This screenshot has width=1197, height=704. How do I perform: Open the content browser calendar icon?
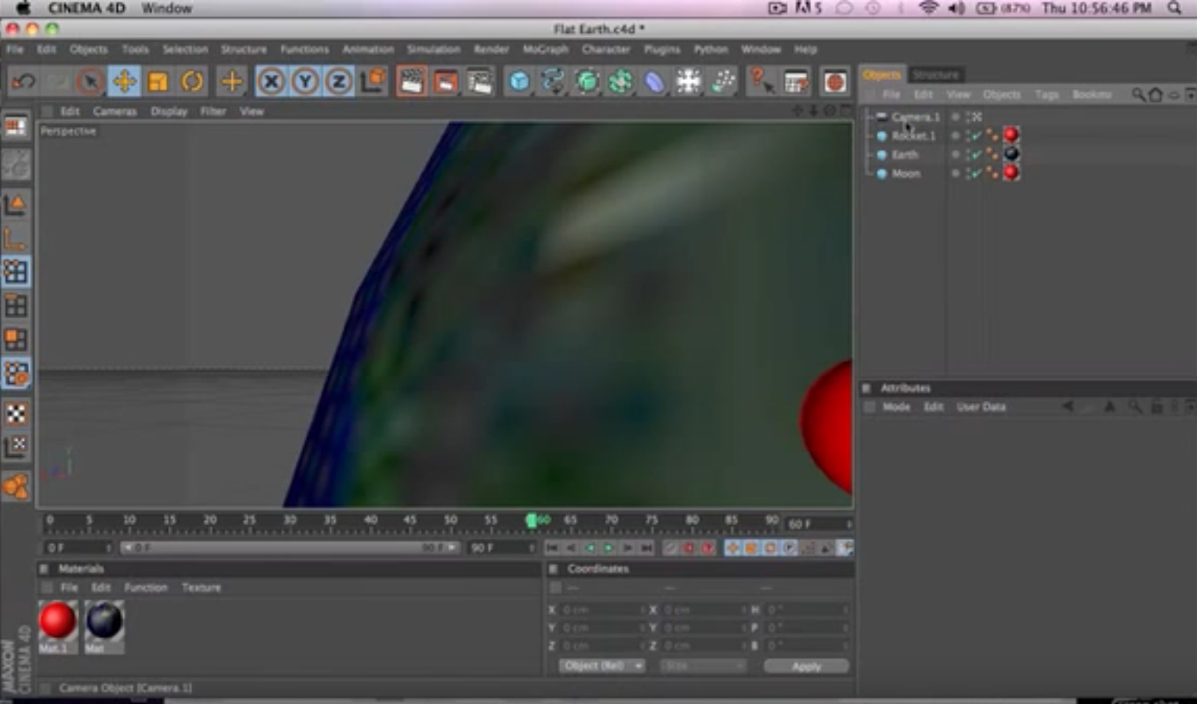point(796,82)
